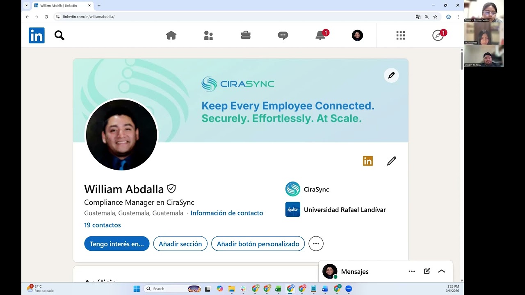This screenshot has width=525, height=295.
Task: Open Jobs briefcase icon
Action: click(246, 36)
